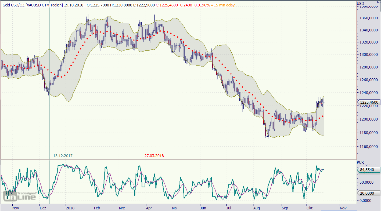Click the 2018 label on time axis
Viewport: 381px width, 211px height.
(70, 208)
